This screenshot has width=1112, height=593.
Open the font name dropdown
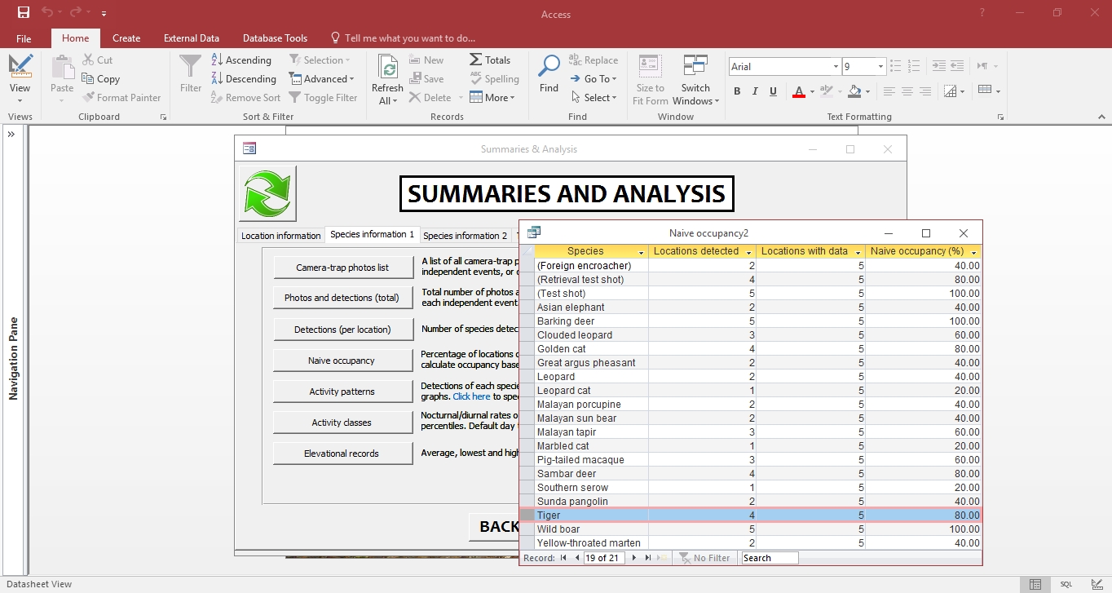click(x=836, y=67)
